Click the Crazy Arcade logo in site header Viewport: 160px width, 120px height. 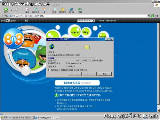coord(9,20)
